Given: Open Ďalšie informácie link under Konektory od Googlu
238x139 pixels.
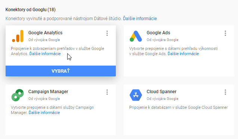Looking at the screenshot, I should point(140,19).
